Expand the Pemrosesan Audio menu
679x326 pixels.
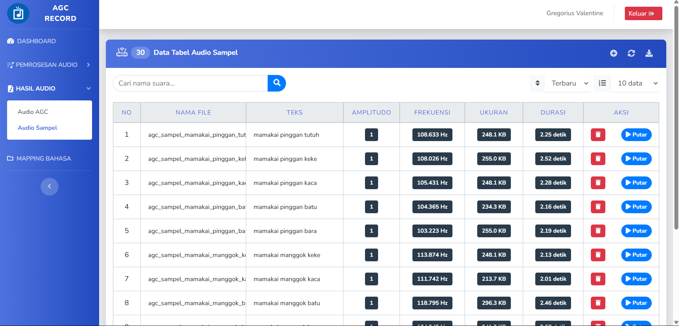point(50,65)
